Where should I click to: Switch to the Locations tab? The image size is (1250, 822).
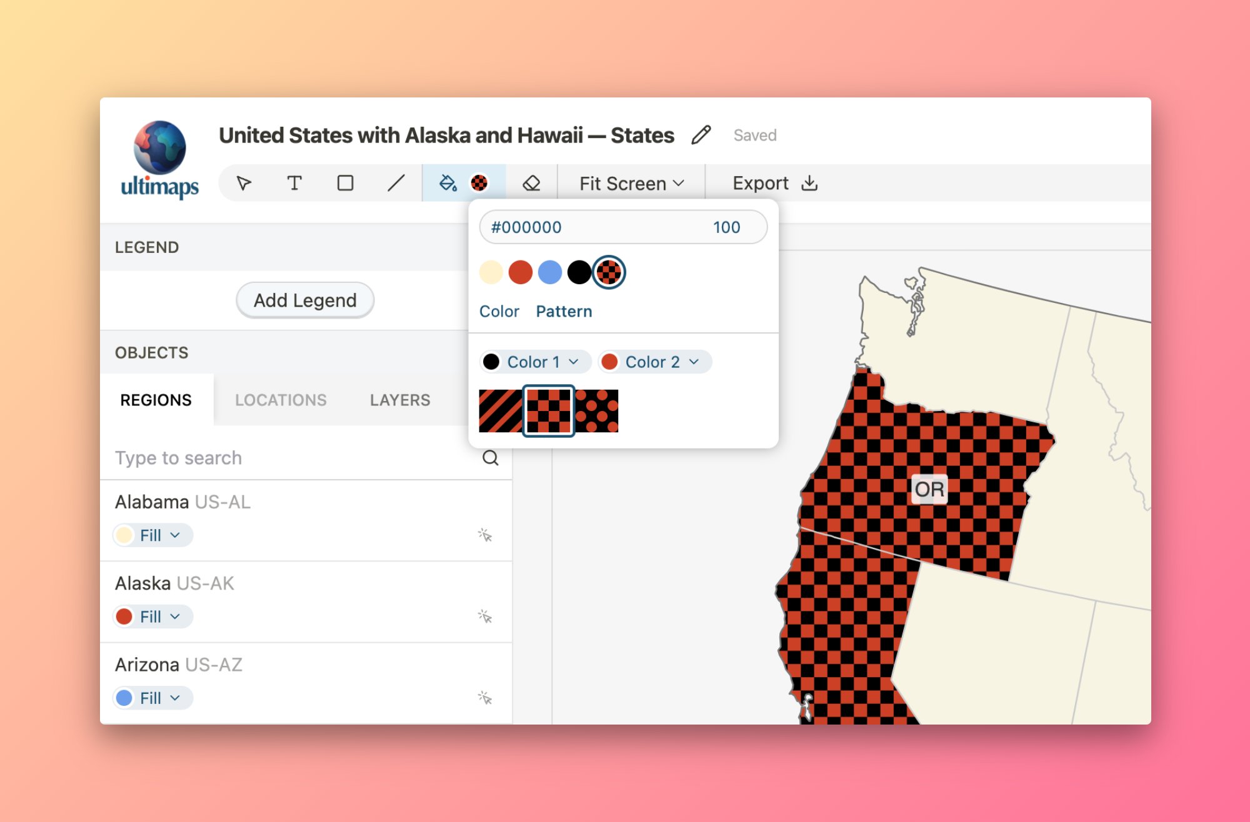[x=281, y=400]
